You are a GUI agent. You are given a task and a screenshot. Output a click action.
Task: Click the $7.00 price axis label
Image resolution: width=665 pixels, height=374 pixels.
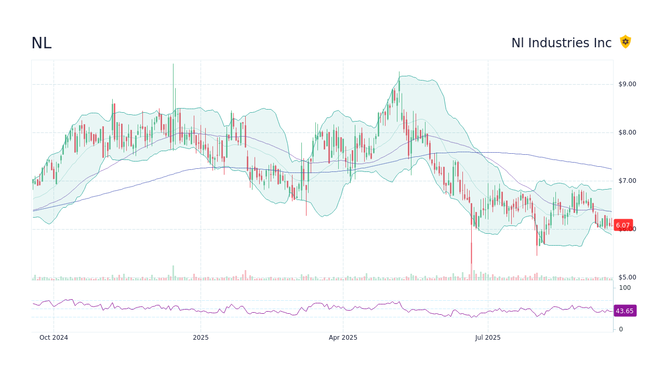[627, 181]
